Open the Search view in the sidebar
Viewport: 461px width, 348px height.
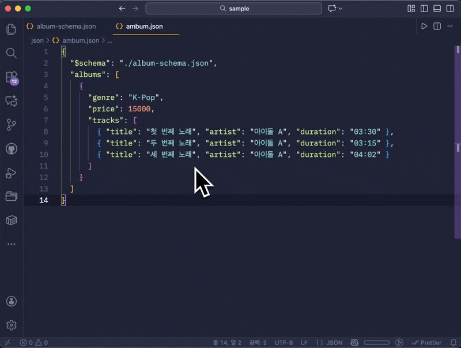[x=12, y=53]
